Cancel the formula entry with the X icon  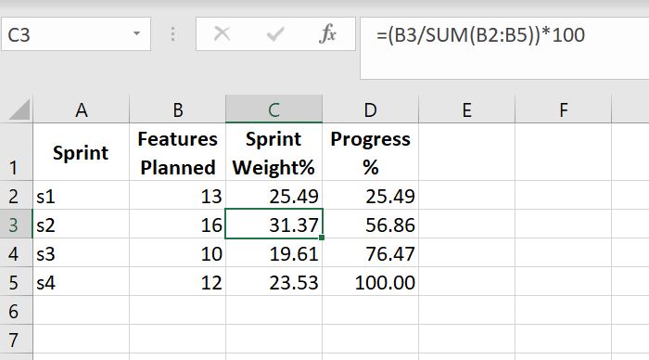click(x=222, y=33)
